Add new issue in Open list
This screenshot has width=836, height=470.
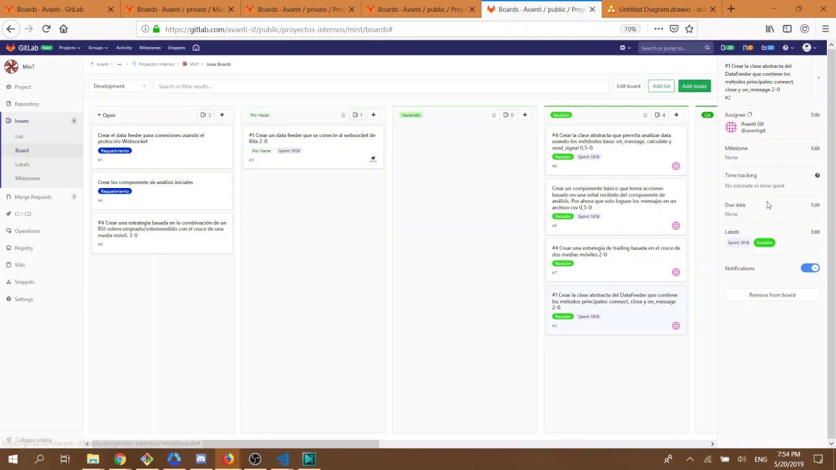click(x=222, y=115)
